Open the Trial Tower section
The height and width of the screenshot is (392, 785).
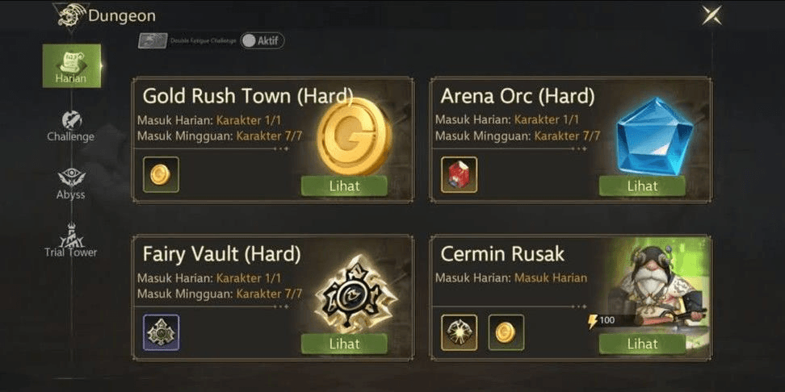point(70,241)
